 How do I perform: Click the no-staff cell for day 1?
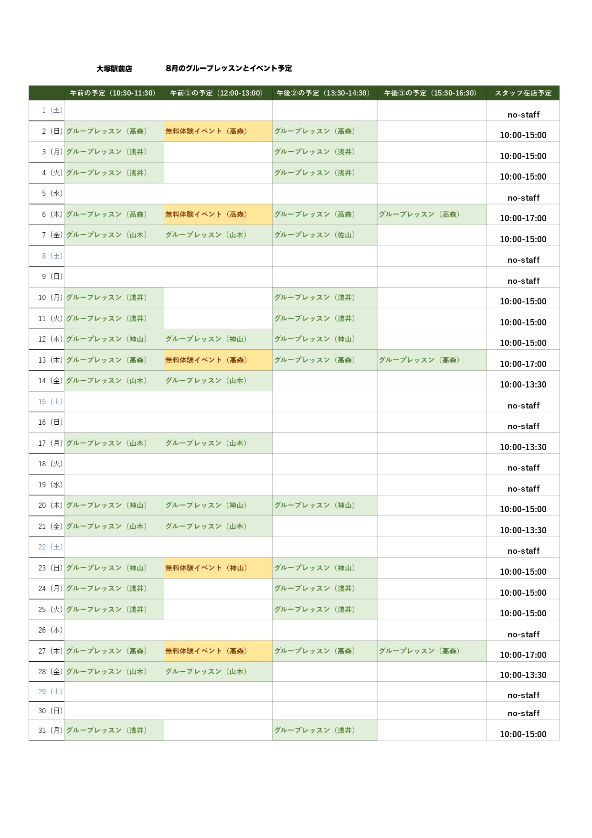pyautogui.click(x=523, y=115)
